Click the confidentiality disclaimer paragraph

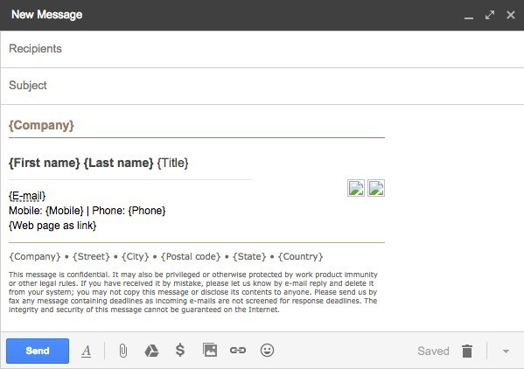pyautogui.click(x=193, y=292)
